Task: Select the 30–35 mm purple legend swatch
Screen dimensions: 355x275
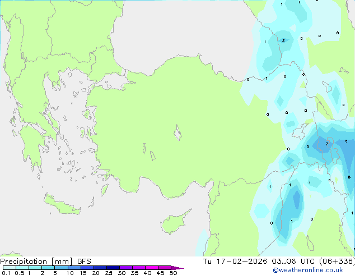Action: [x=126, y=268]
